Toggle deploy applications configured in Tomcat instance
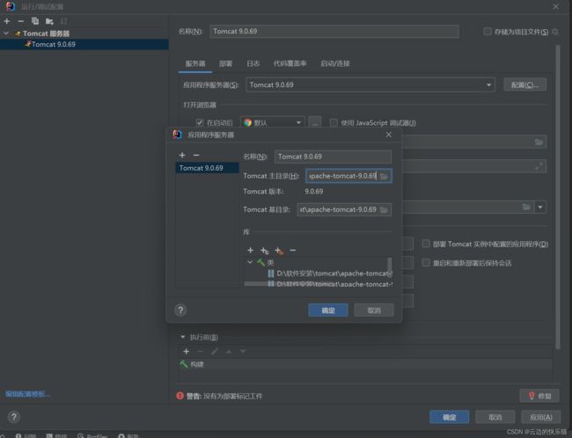 [x=426, y=244]
